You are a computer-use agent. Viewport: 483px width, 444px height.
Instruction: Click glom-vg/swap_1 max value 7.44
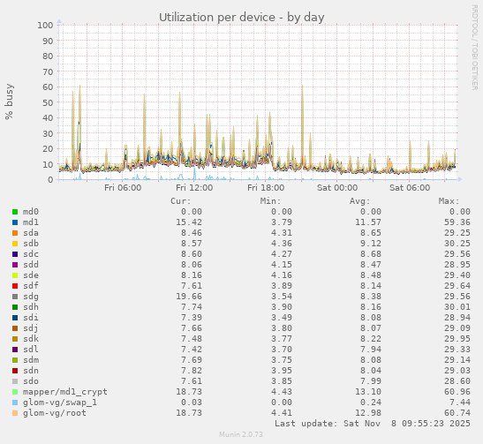(460, 403)
